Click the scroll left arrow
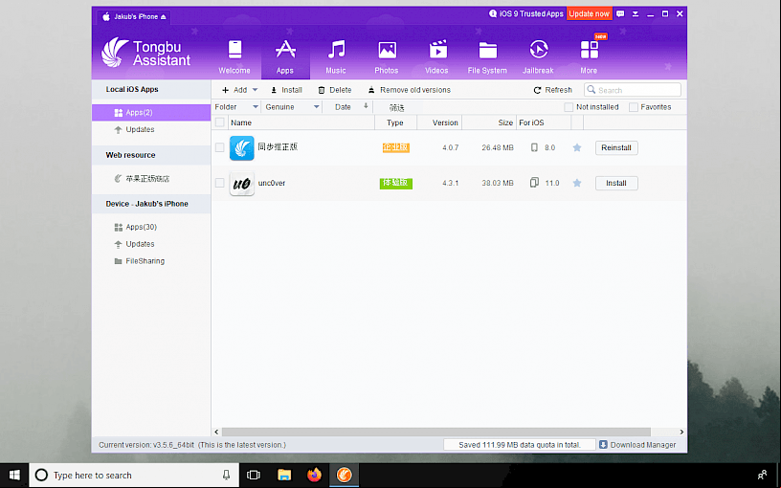The width and height of the screenshot is (781, 488). point(216,432)
